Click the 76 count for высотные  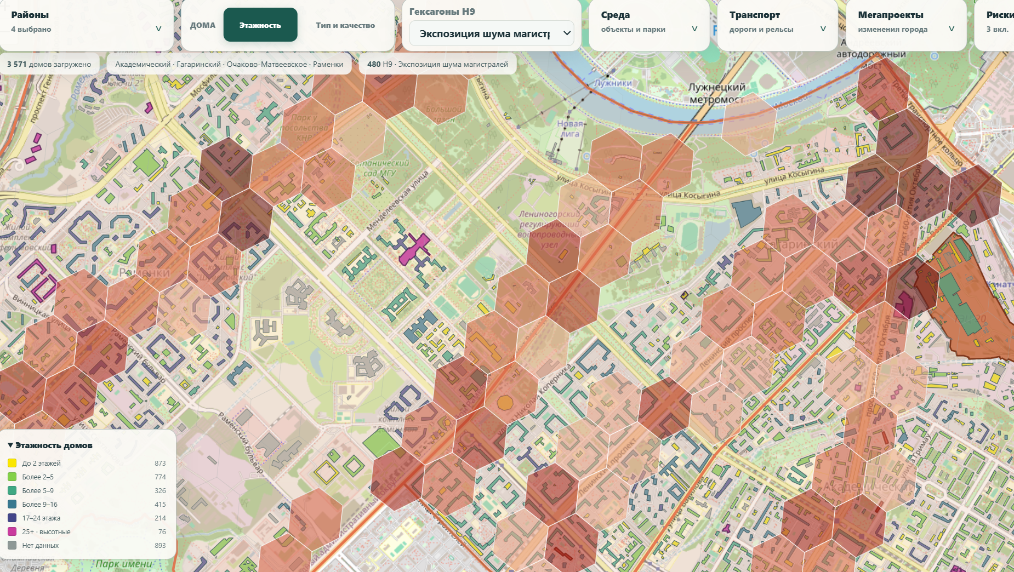(162, 531)
